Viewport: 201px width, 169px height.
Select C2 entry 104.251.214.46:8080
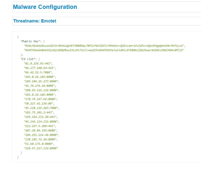pos(41,135)
